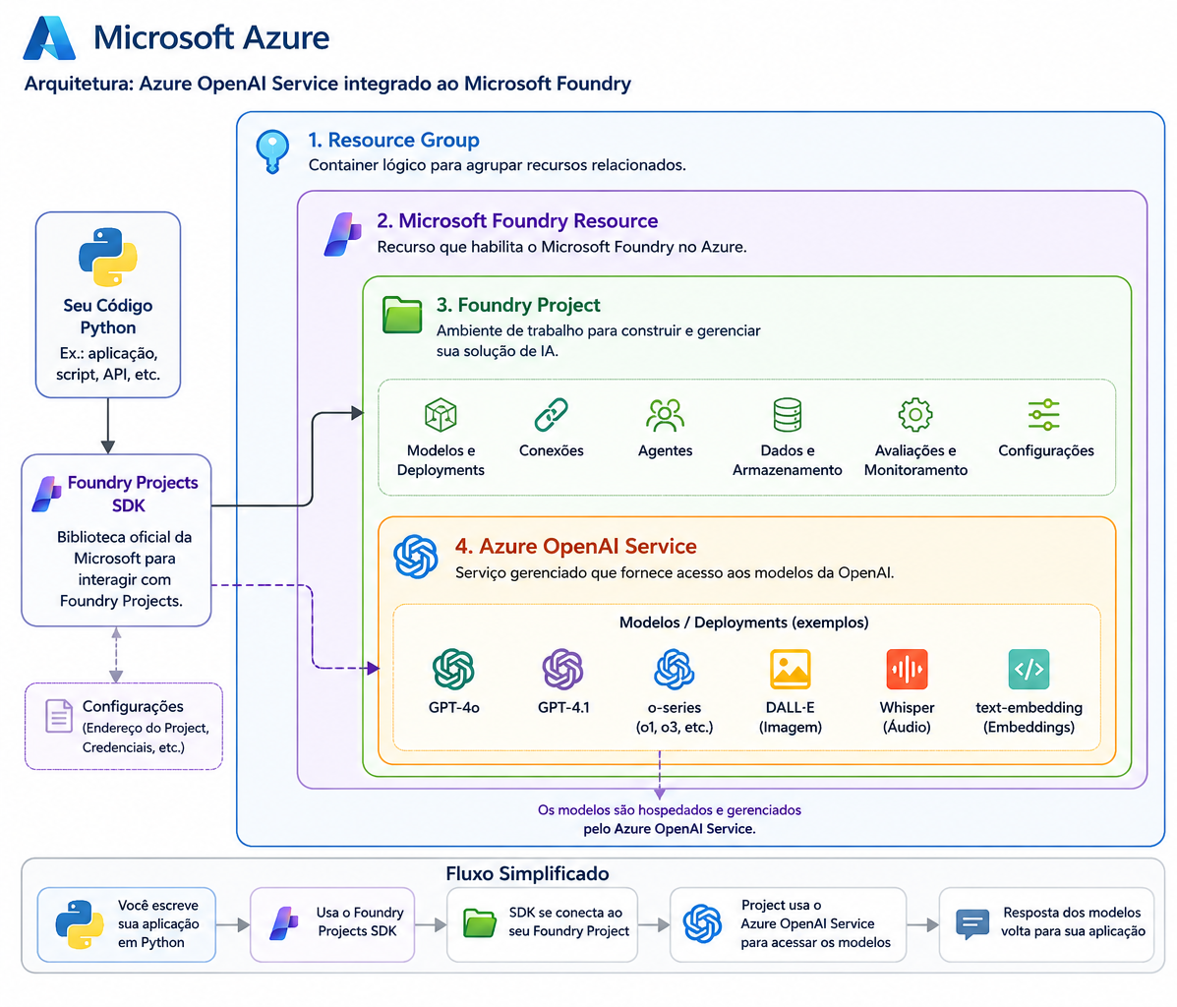Click 'Container lógico para agrupar recursos relacionados' text
Screen dimensions: 1177x1007
[497, 165]
